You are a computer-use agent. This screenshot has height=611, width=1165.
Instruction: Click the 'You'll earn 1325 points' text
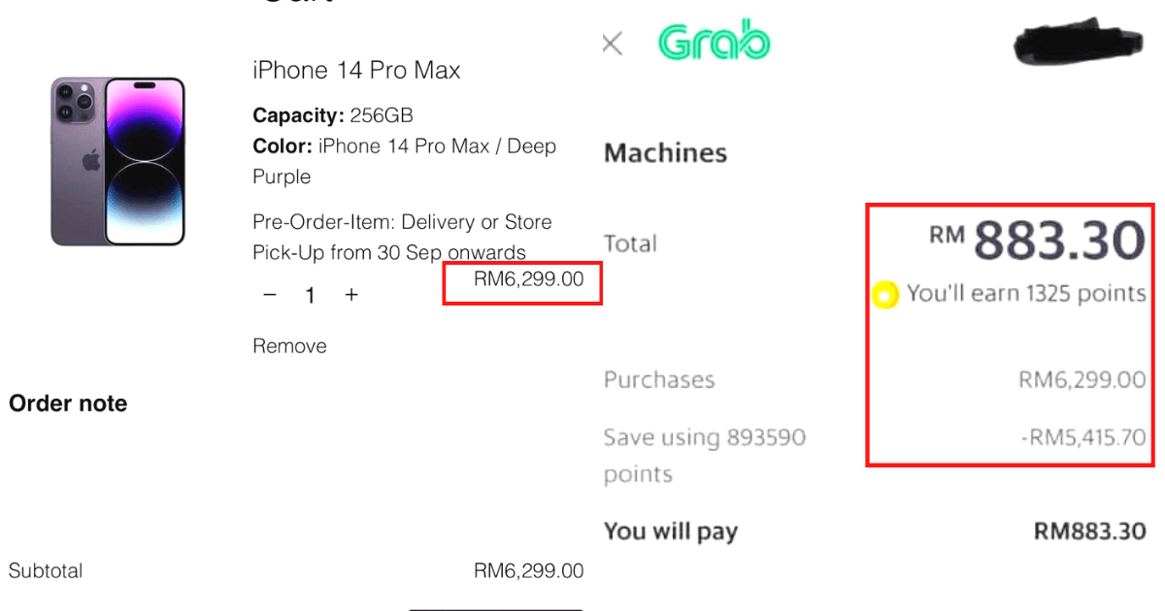point(1025,293)
